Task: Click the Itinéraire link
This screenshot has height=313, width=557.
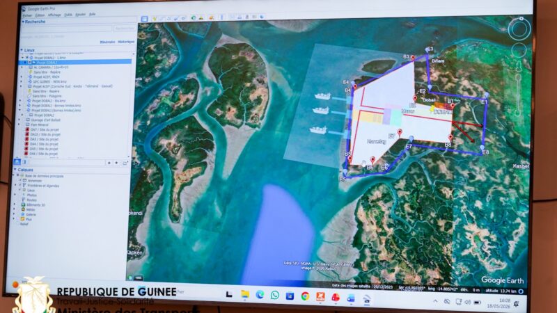Action: point(107,42)
